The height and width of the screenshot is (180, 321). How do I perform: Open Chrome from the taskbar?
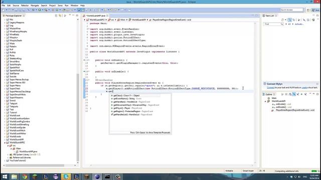tap(25, 176)
